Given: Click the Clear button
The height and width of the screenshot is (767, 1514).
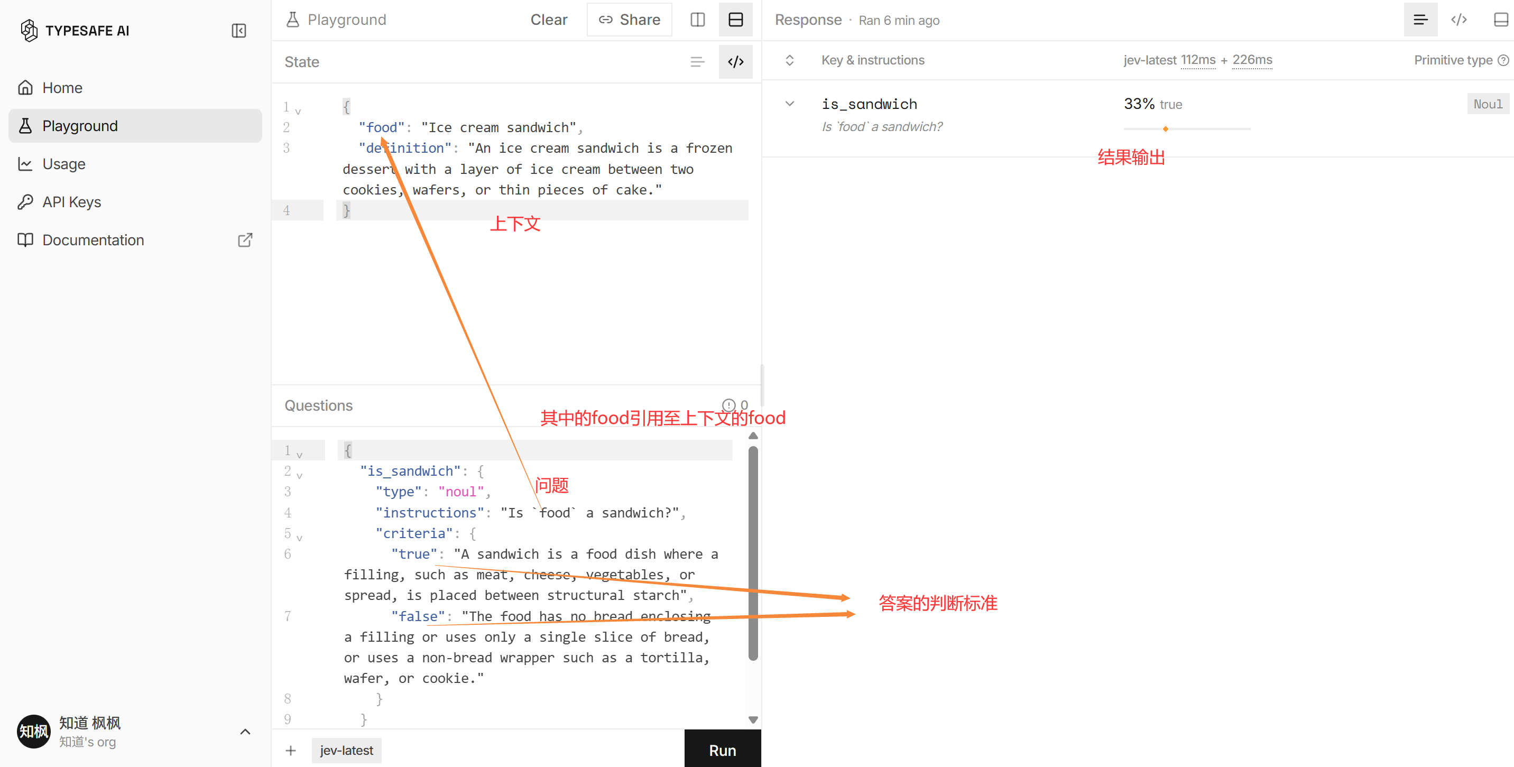Looking at the screenshot, I should pos(548,20).
